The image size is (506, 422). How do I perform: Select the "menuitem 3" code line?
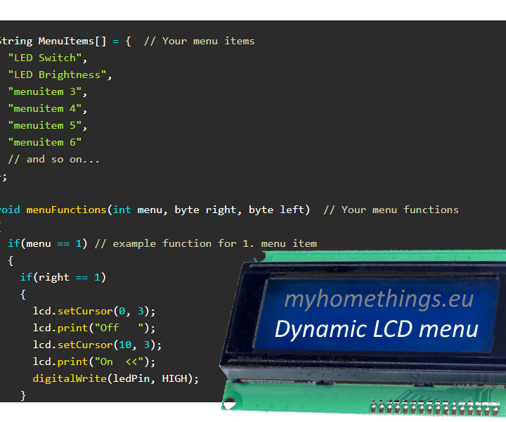(48, 91)
